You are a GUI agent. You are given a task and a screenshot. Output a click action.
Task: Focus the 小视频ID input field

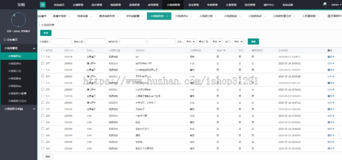click(61, 42)
